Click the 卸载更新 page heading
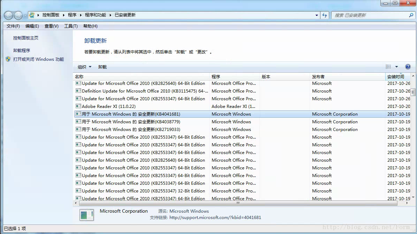Viewport: 417px width, 234px height. pyautogui.click(x=96, y=41)
